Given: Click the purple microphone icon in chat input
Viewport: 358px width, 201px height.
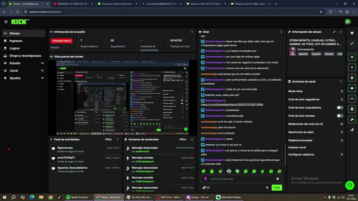Looking at the screenshot, I should (x=206, y=179).
